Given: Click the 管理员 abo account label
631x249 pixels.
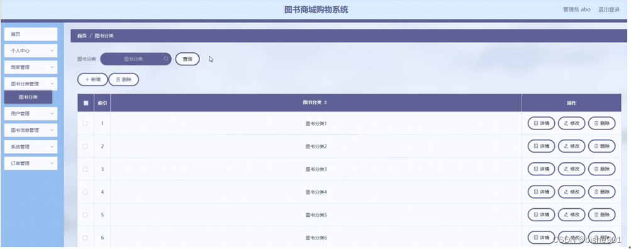Looking at the screenshot, I should click(x=576, y=9).
